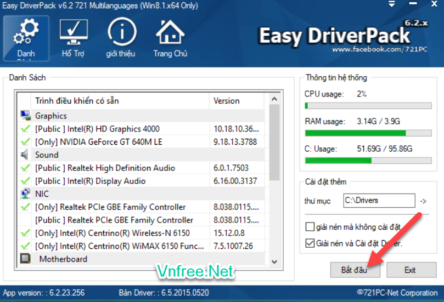The image size is (444, 302).
Task: Click the Graphics category monitor icon
Action: (x=25, y=116)
